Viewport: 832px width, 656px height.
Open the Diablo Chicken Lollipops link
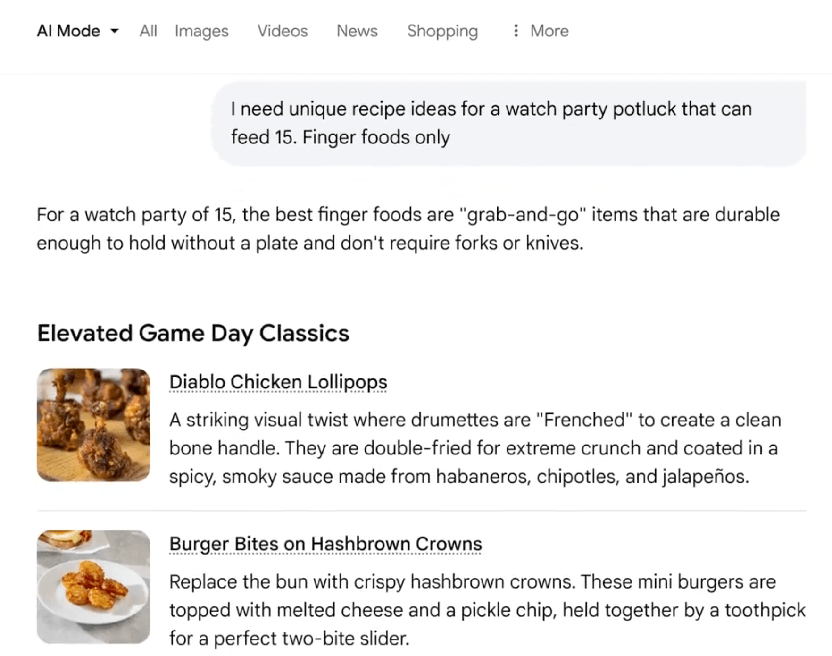(278, 382)
